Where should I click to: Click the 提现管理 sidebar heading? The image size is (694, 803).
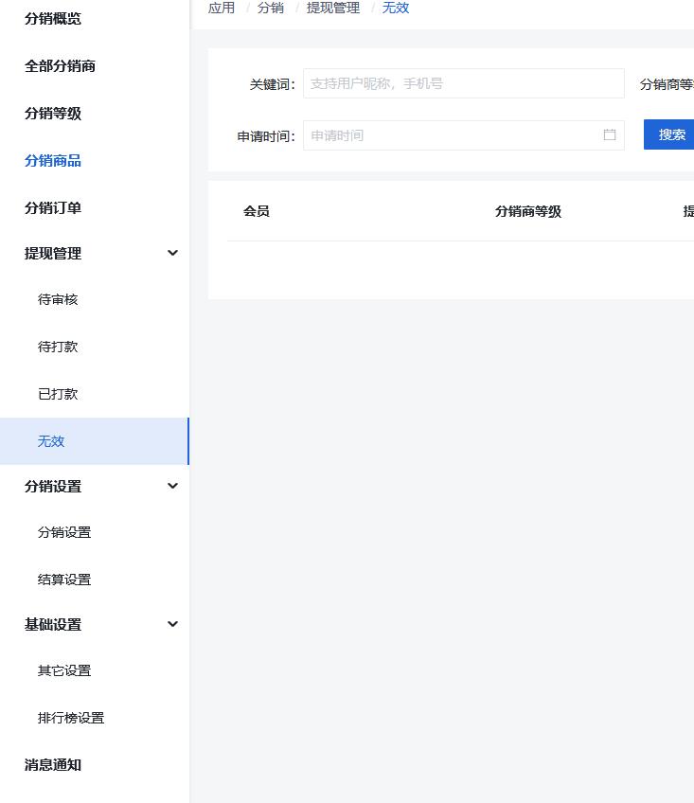pos(53,254)
